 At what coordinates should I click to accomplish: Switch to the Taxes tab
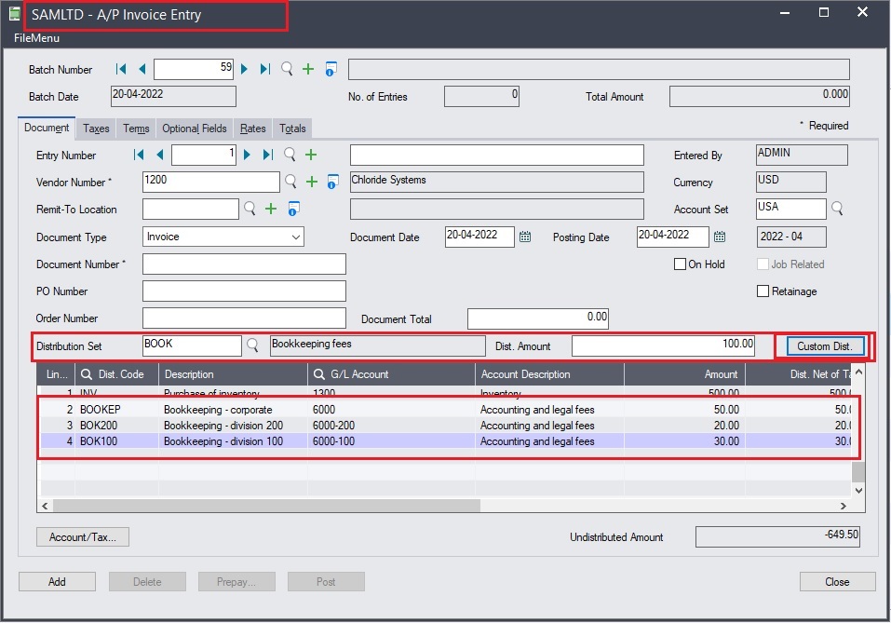pyautogui.click(x=96, y=129)
